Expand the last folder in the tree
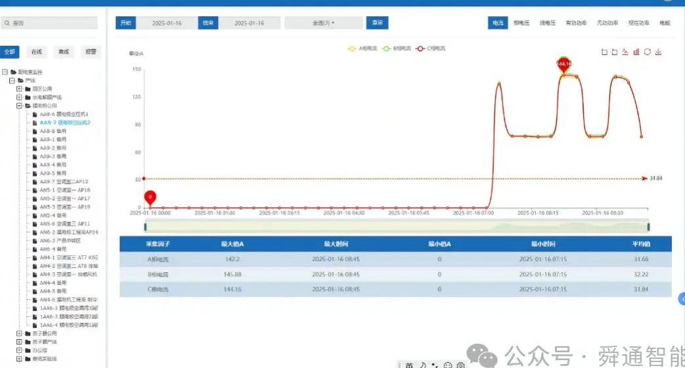The width and height of the screenshot is (685, 368). pyautogui.click(x=19, y=359)
